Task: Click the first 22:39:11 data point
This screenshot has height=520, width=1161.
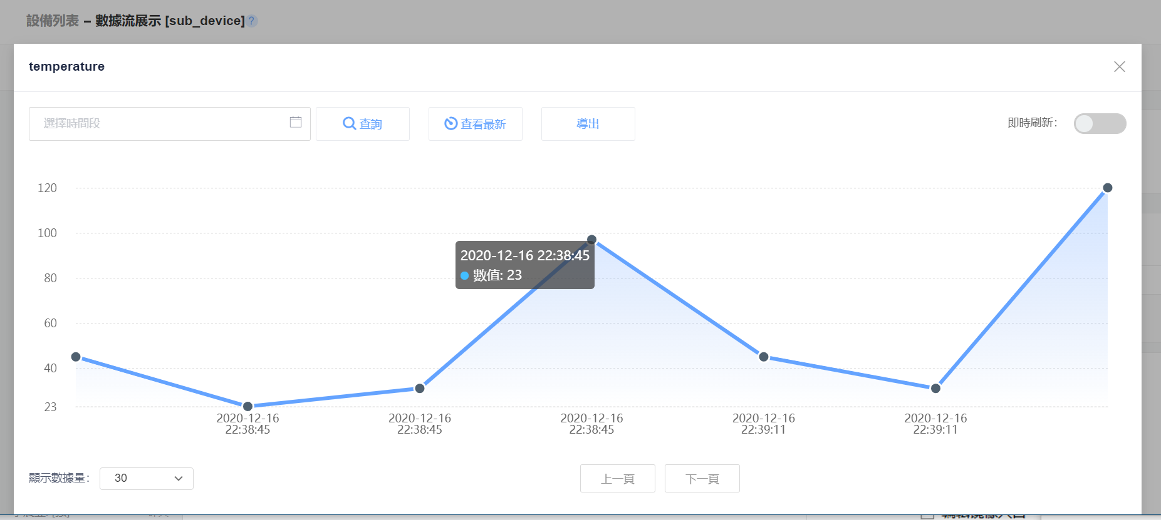Action: (x=763, y=357)
